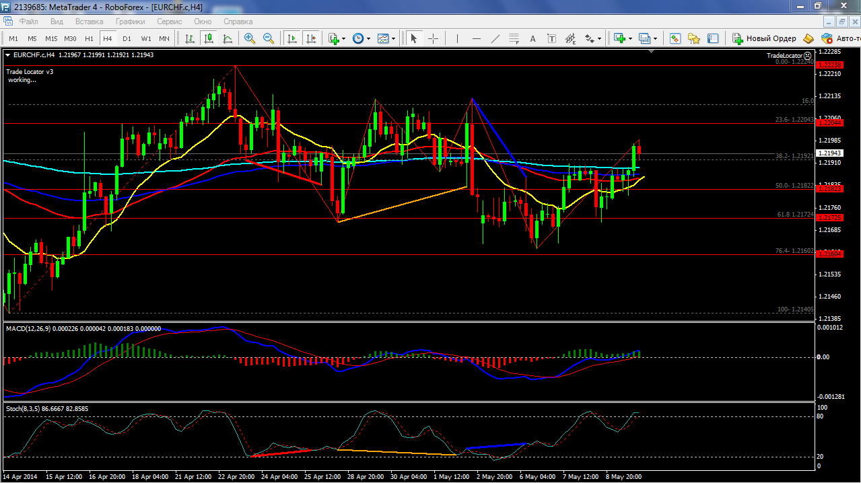Click the TradeLocator sad face icon

[807, 55]
